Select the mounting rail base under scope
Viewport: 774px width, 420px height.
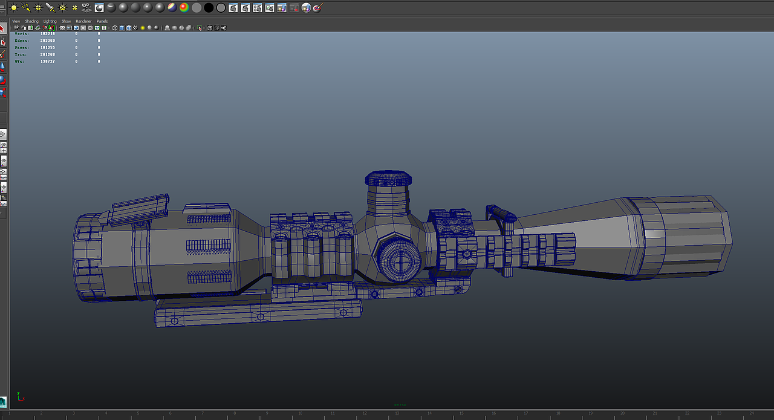pyautogui.click(x=259, y=313)
